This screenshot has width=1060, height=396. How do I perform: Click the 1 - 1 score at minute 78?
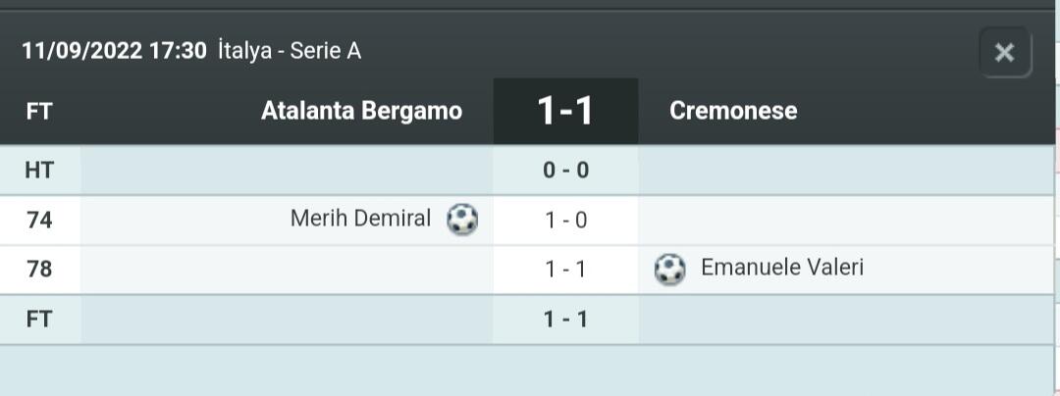[565, 270]
